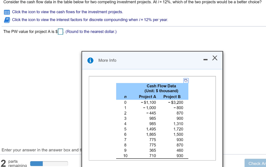The height and width of the screenshot is (167, 266).
Task: Click the -$3,200 cell for Project B
Action: [176, 102]
